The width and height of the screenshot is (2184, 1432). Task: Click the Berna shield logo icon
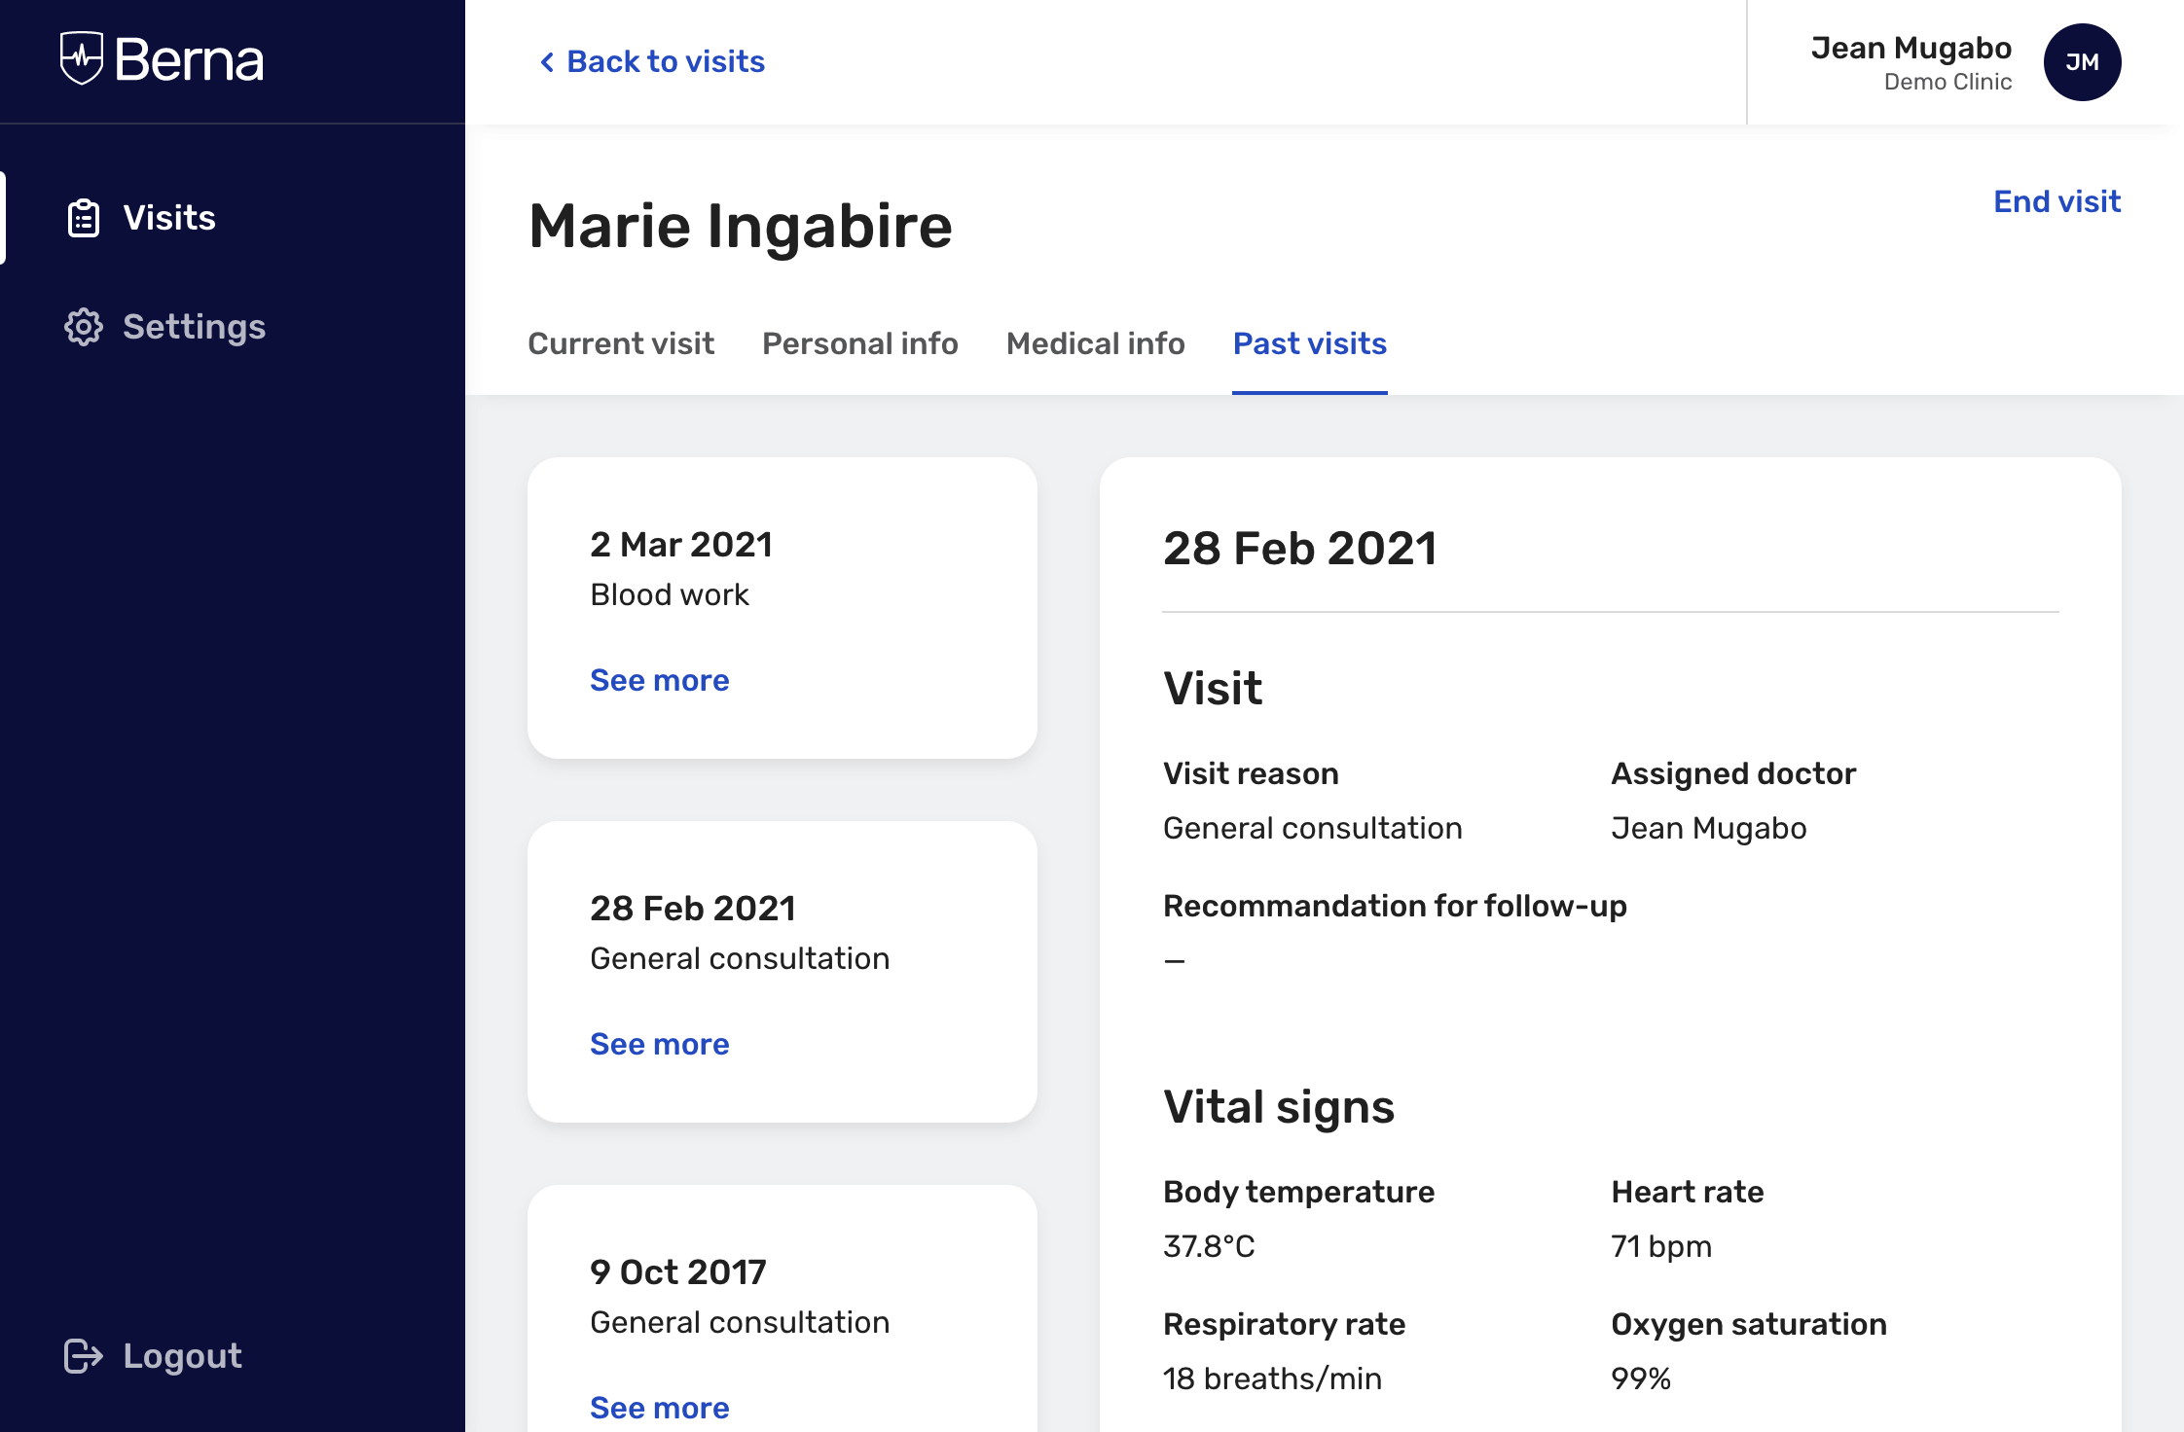coord(82,58)
